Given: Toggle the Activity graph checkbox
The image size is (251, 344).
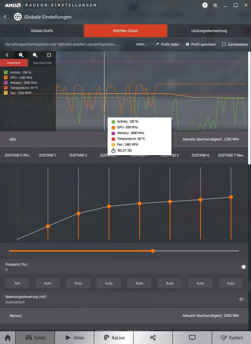Looking at the screenshot, I should point(6,72).
